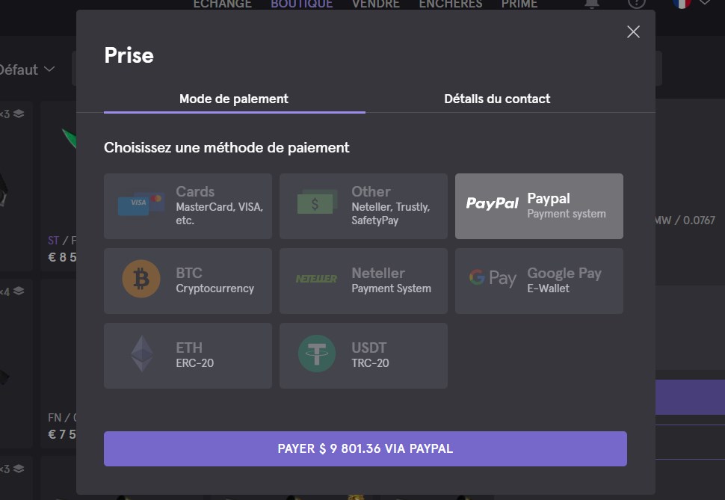Close the Prise payment dialog
Screen dimensions: 725x500
(633, 31)
